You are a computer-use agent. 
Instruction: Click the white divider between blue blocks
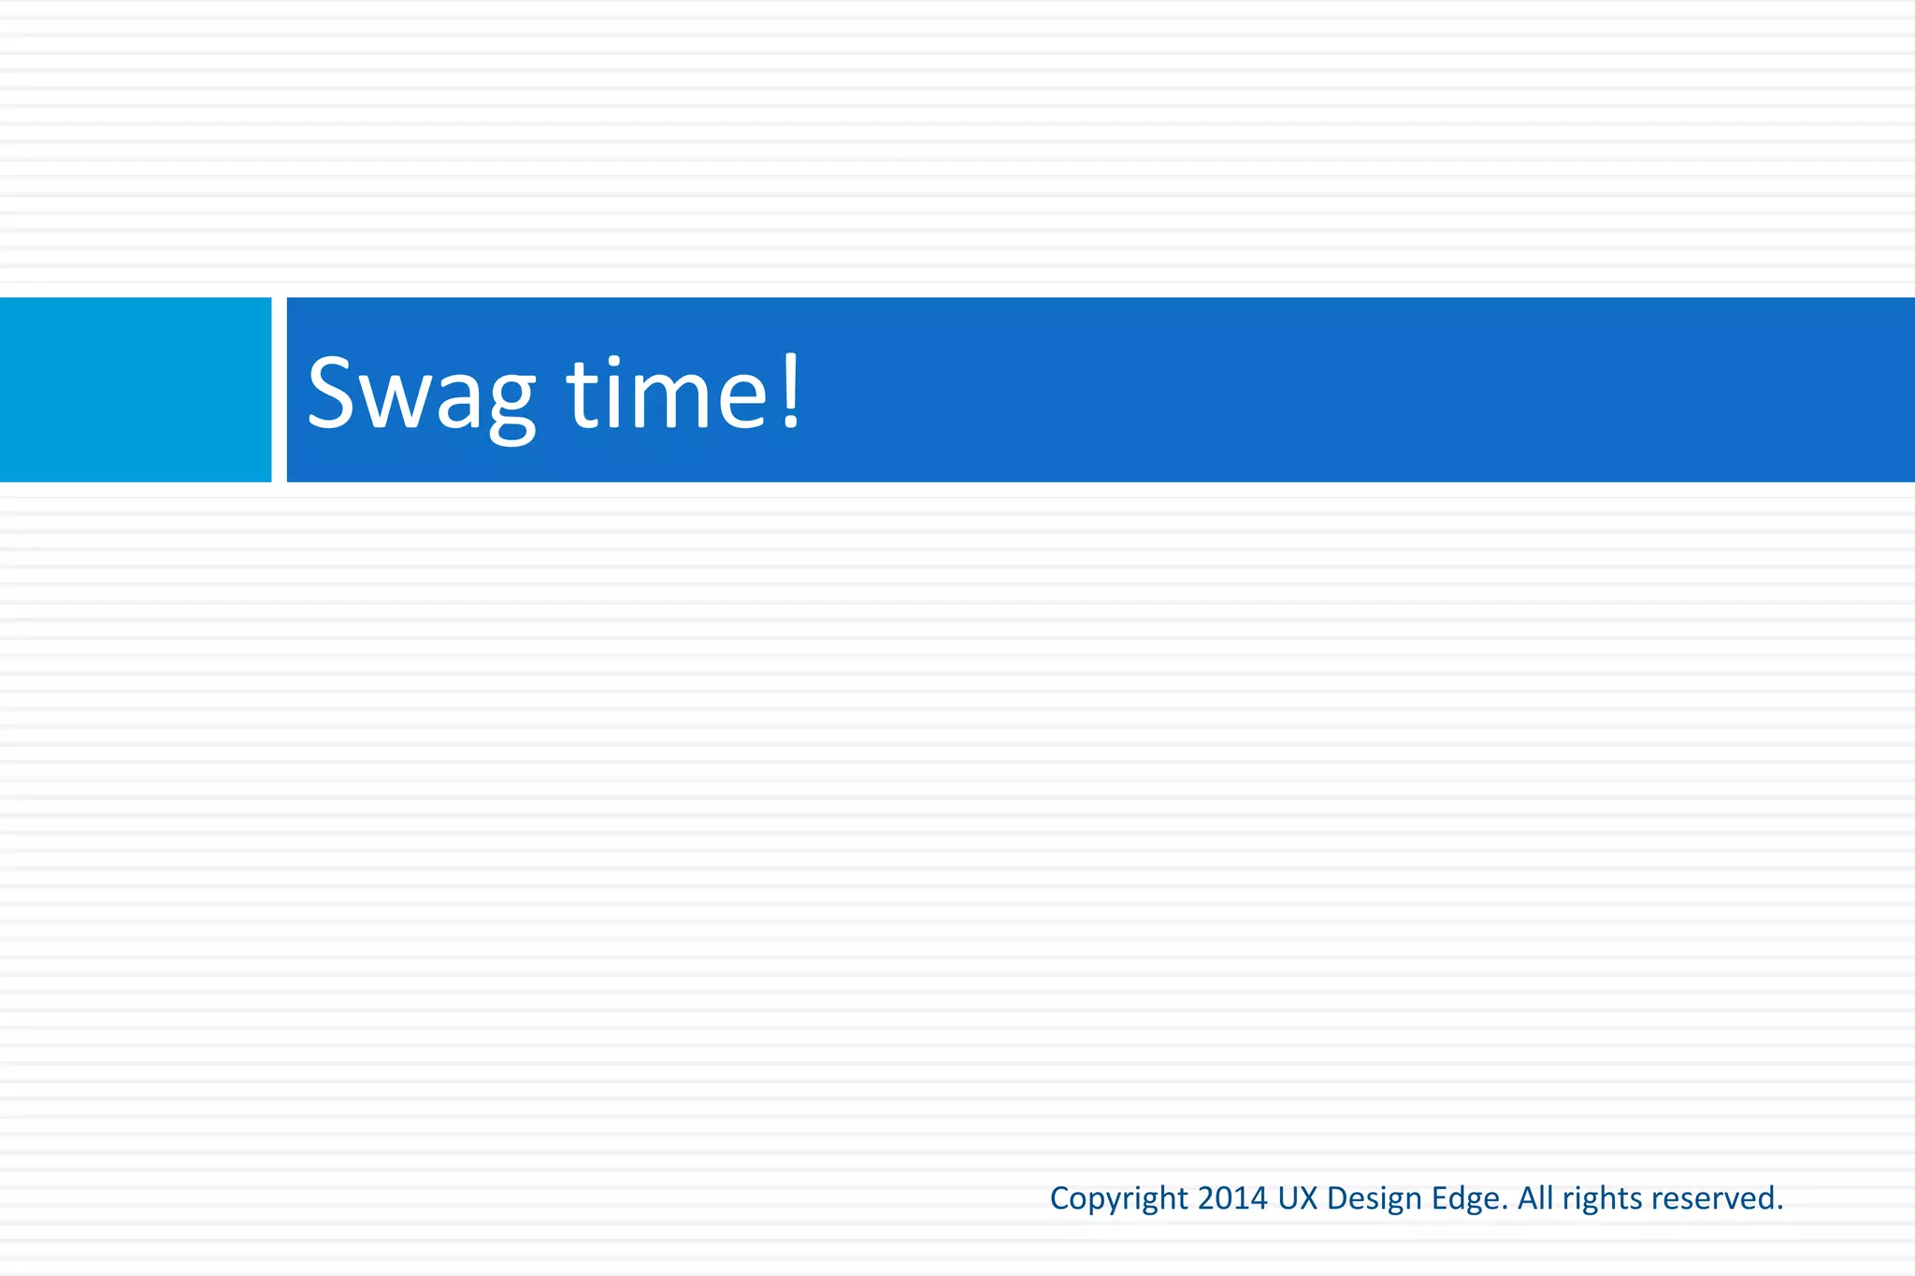[x=279, y=390]
